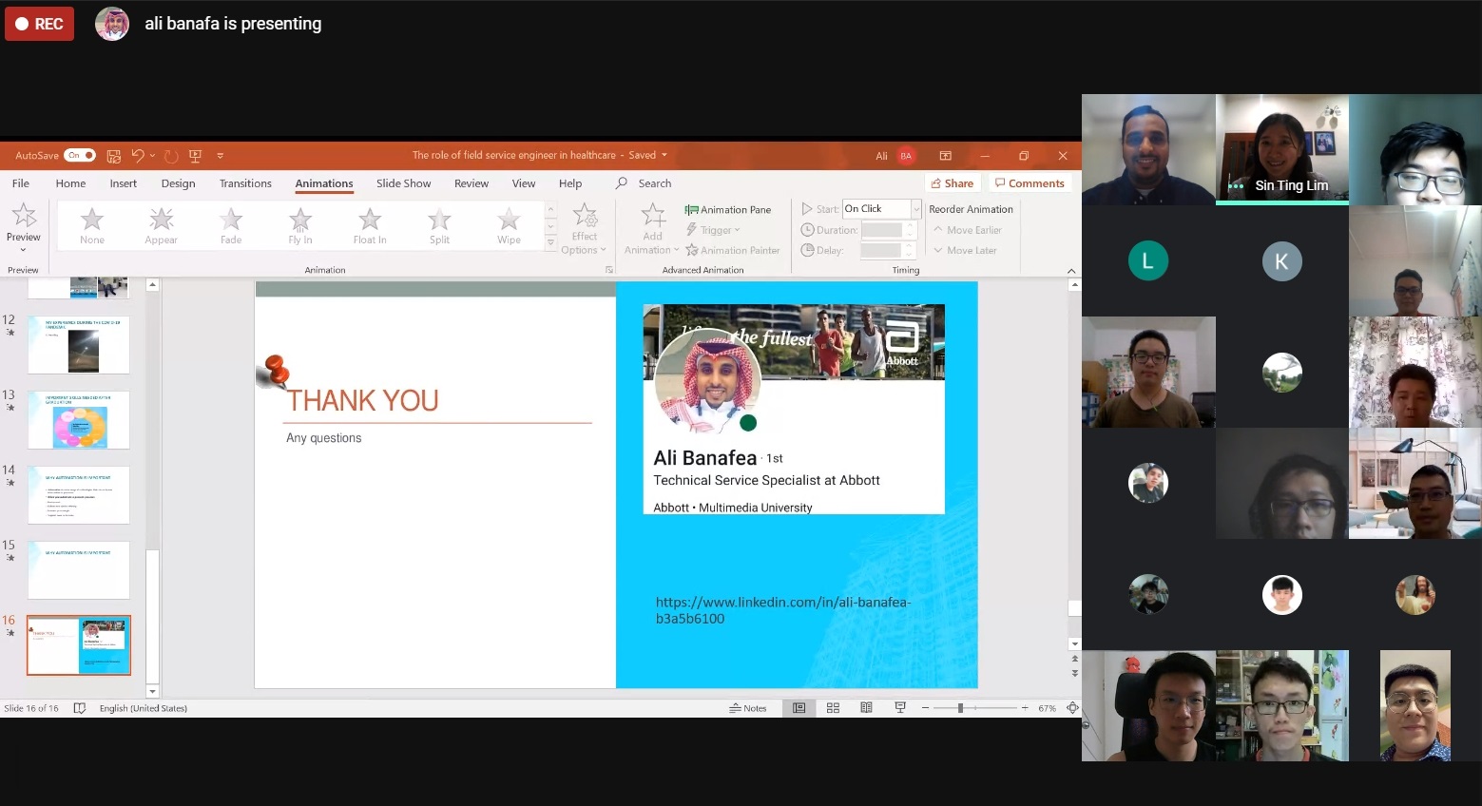
Task: Collapse the ribbon with the chevron
Action: (1071, 271)
